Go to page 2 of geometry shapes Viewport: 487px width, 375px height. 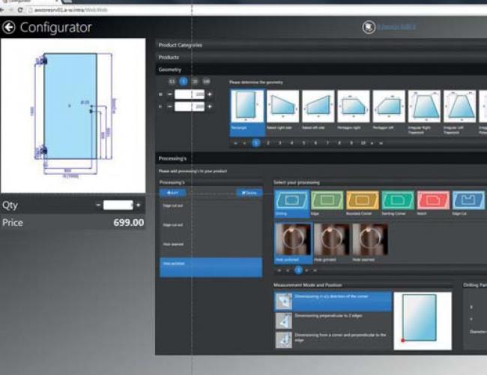click(268, 142)
